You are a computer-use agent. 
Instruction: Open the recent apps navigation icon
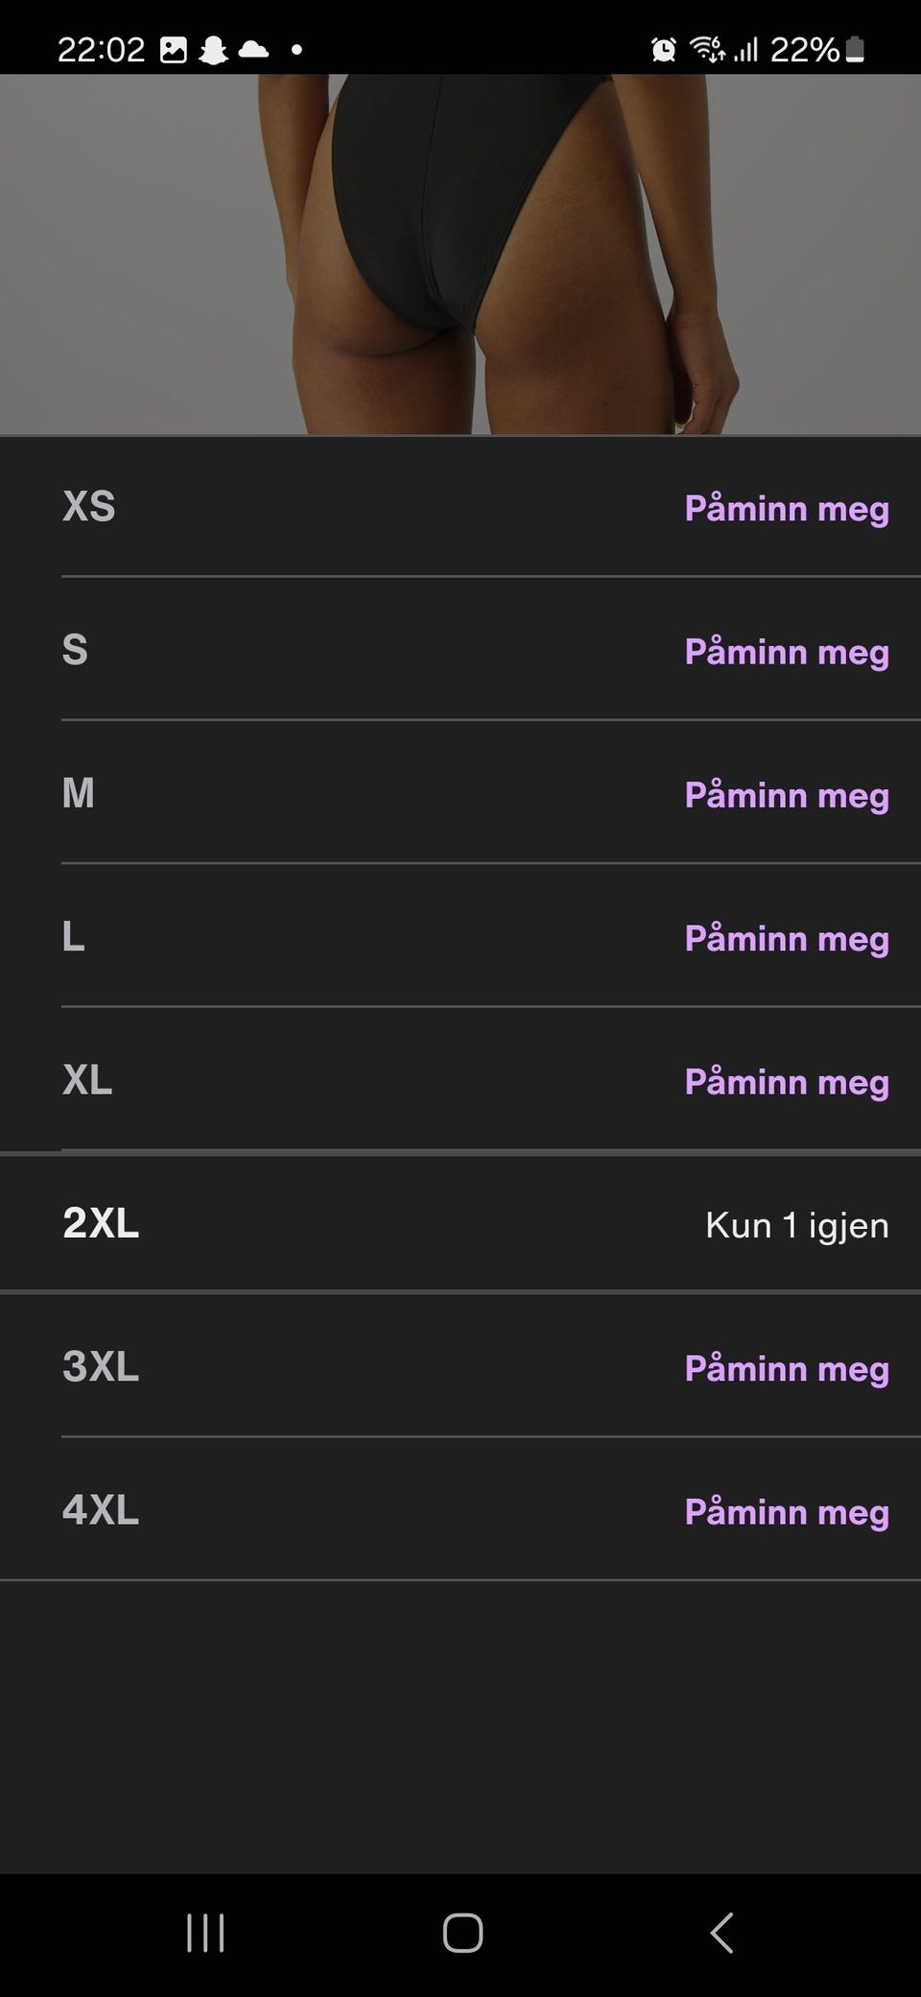205,1933
